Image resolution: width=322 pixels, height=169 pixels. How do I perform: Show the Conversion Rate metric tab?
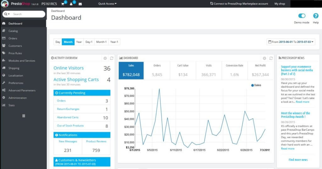click(235, 71)
